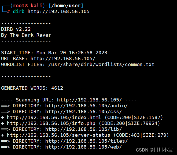The height and width of the screenshot is (155, 177).
Task: Click the /home/user path in prompt
Action: tap(66, 6)
